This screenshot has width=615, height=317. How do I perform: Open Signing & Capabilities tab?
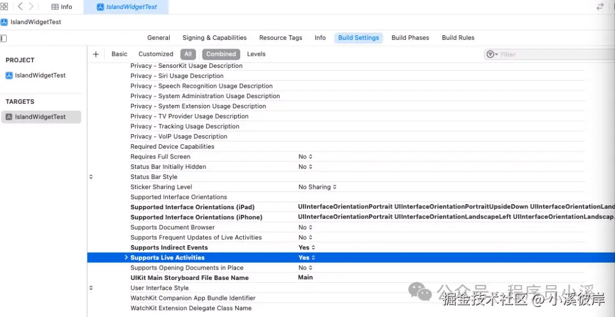pyautogui.click(x=215, y=38)
